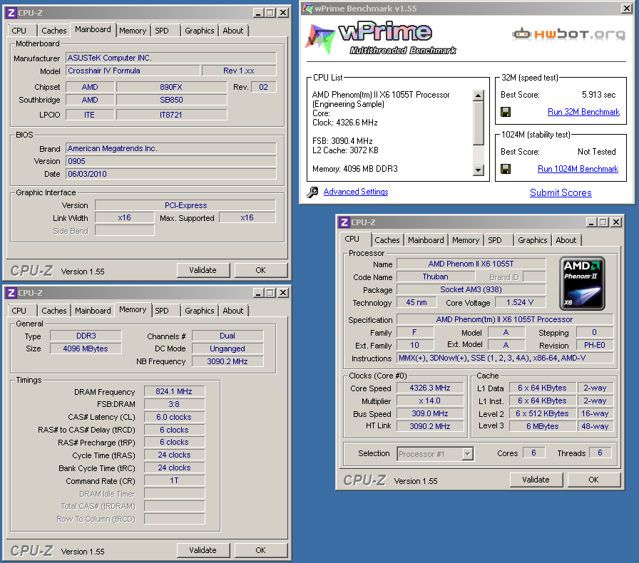Click the colorful wPrime logo graphic
Screen dimensions: 639x563
[321, 38]
